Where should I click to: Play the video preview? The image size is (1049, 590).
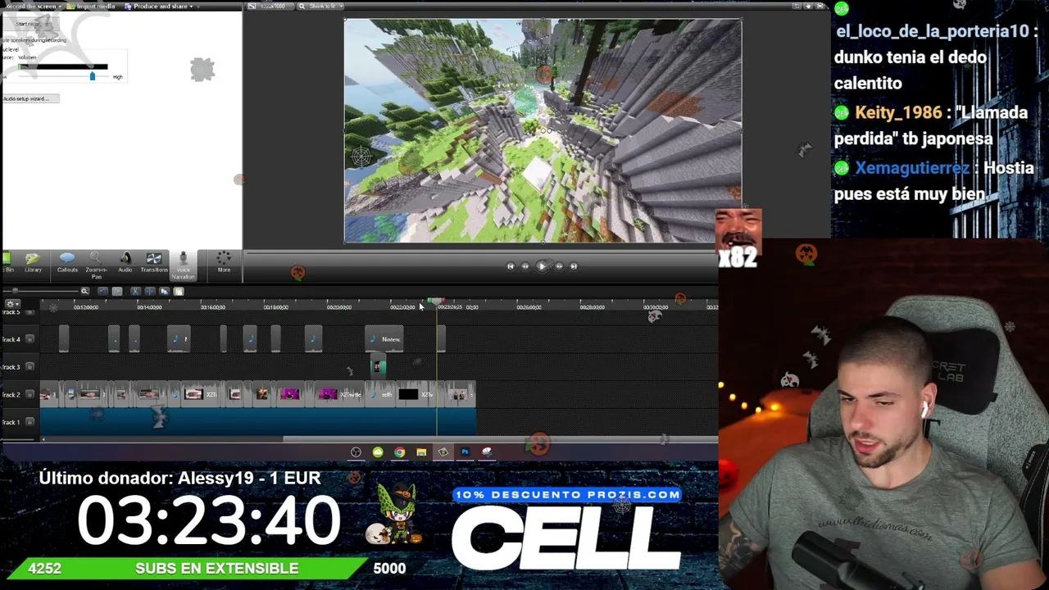point(542,265)
